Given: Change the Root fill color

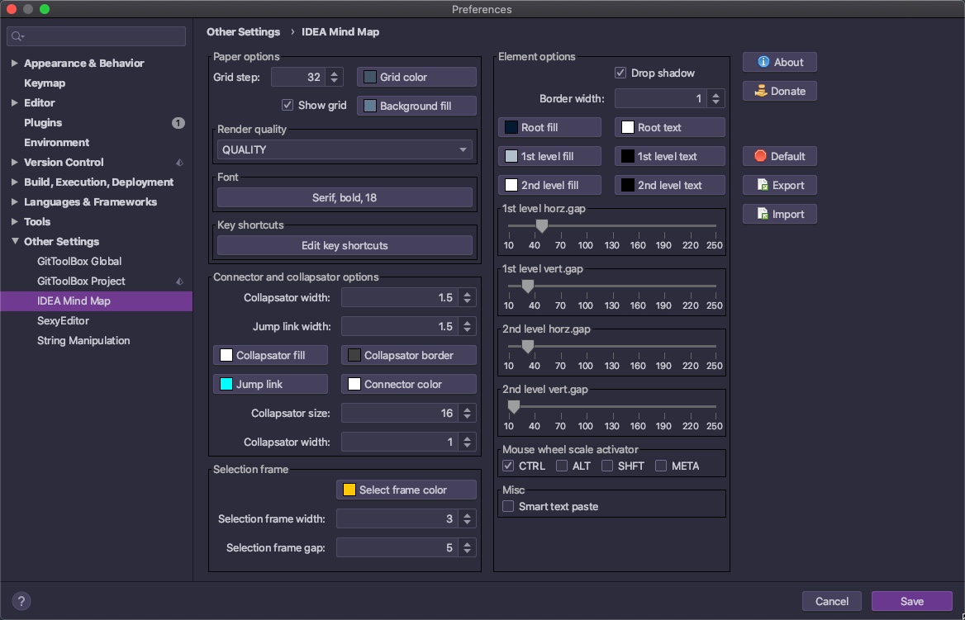Looking at the screenshot, I should [549, 127].
